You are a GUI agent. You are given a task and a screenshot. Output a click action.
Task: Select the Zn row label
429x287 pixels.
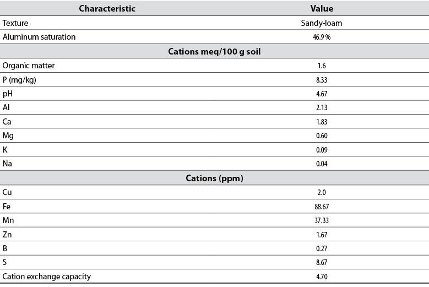[7, 234]
